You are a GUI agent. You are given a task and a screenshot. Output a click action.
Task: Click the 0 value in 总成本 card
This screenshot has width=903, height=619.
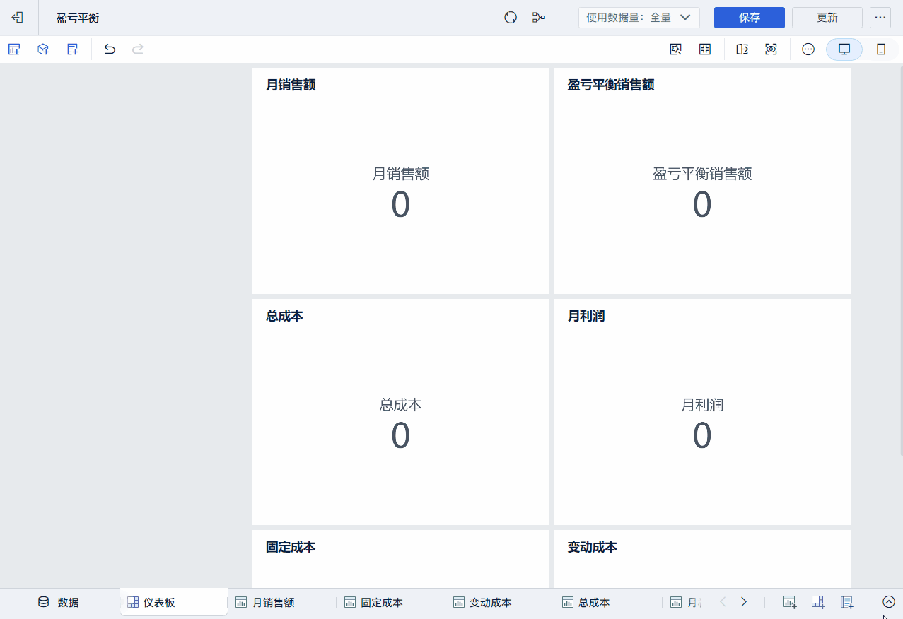tap(401, 435)
